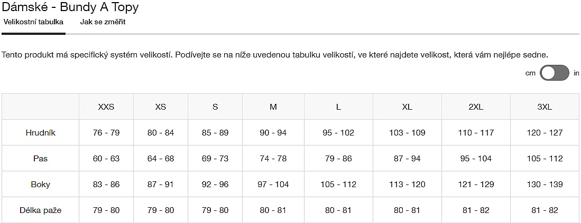Select the Boky row label
The image size is (581, 223).
(40, 185)
